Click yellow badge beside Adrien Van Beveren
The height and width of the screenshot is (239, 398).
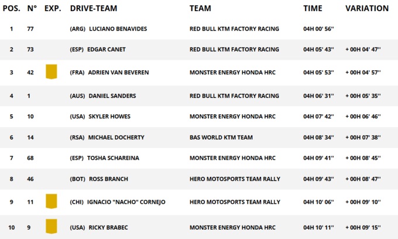pyautogui.click(x=52, y=72)
